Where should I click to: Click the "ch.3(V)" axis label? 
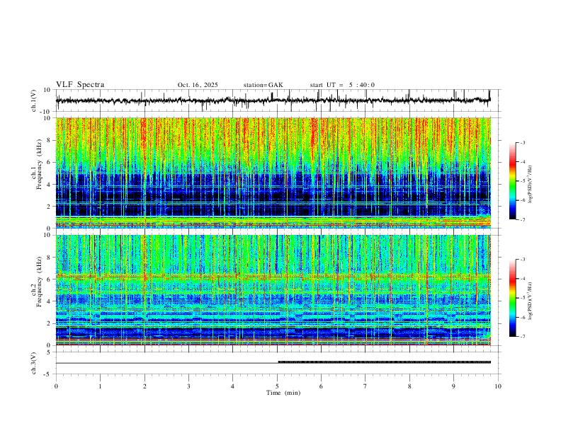coord(34,363)
